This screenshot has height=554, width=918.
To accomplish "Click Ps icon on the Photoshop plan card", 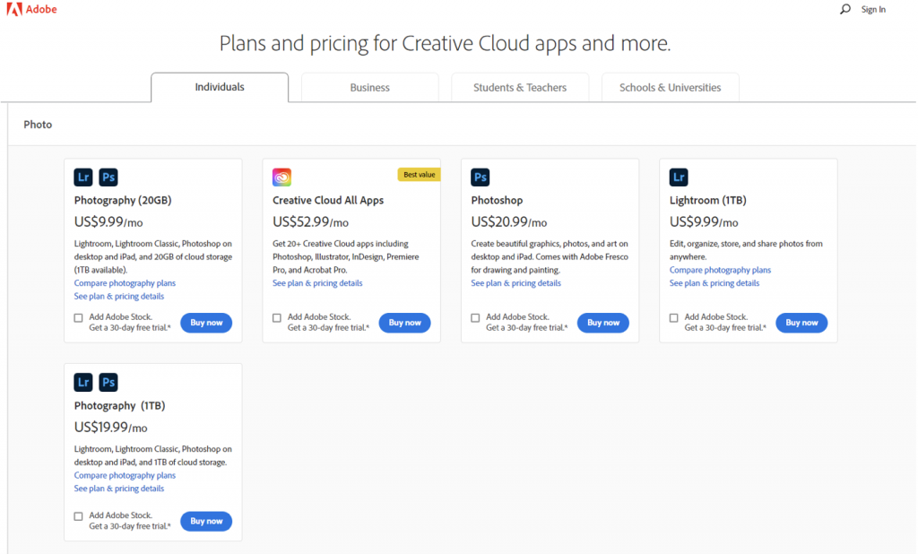I will point(481,177).
